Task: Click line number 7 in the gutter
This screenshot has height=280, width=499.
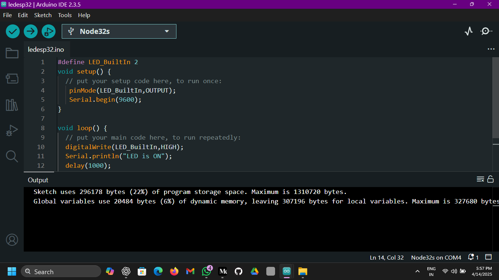Action: coord(43,118)
